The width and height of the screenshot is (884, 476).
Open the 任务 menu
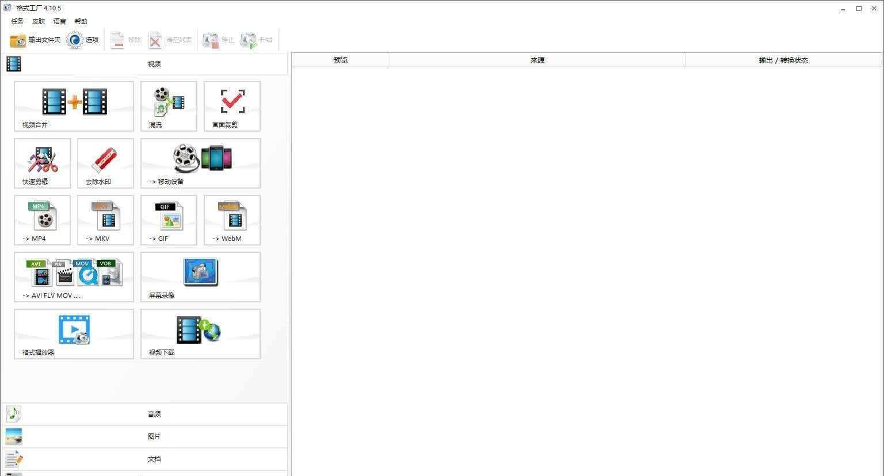17,21
